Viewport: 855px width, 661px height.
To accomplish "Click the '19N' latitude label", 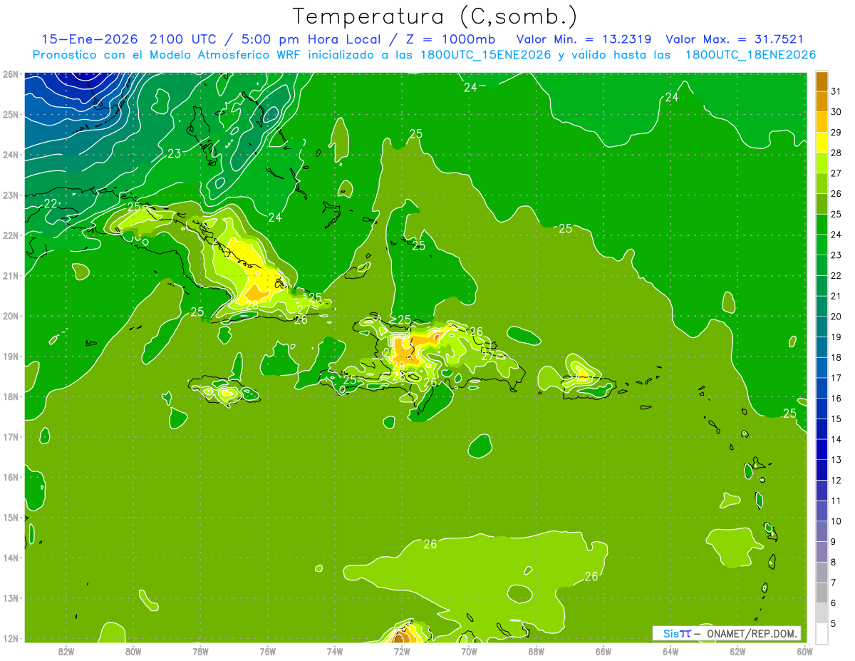I will pyautogui.click(x=10, y=357).
